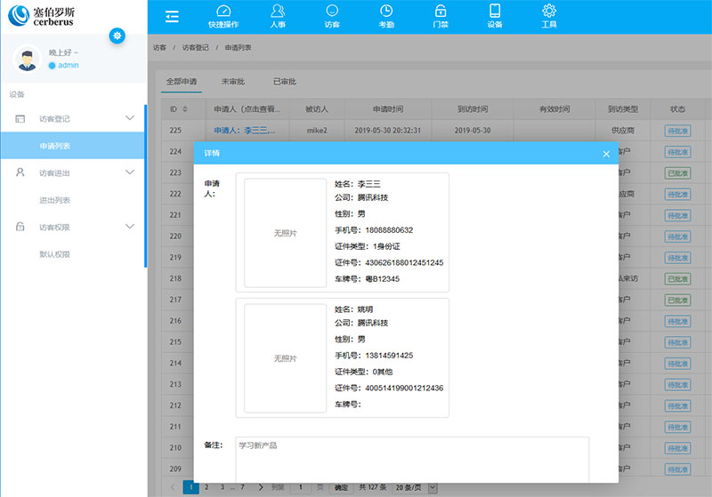The height and width of the screenshot is (497, 712).
Task: Click into the 备注 remarks text area
Action: click(411, 458)
